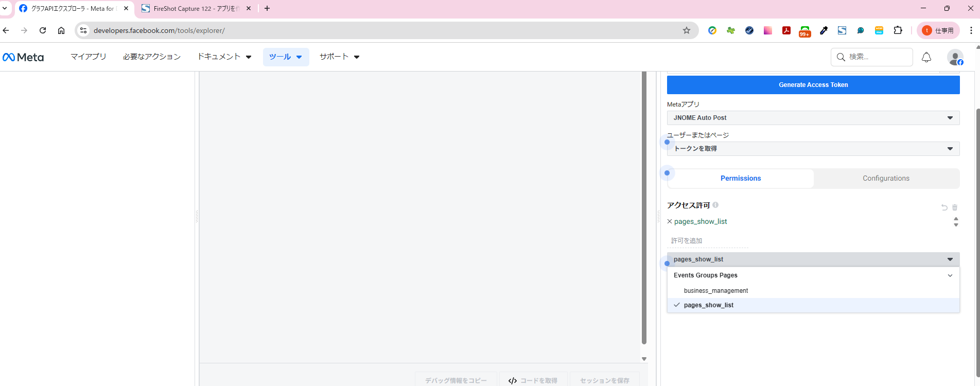Click the extension with 99+ badge

(x=805, y=31)
